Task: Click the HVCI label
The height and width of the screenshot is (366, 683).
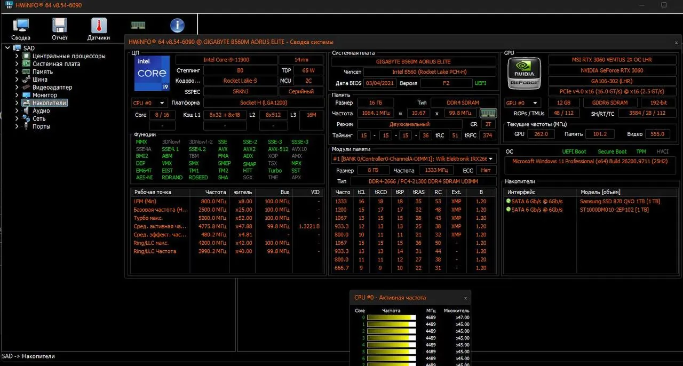Action: [662, 152]
